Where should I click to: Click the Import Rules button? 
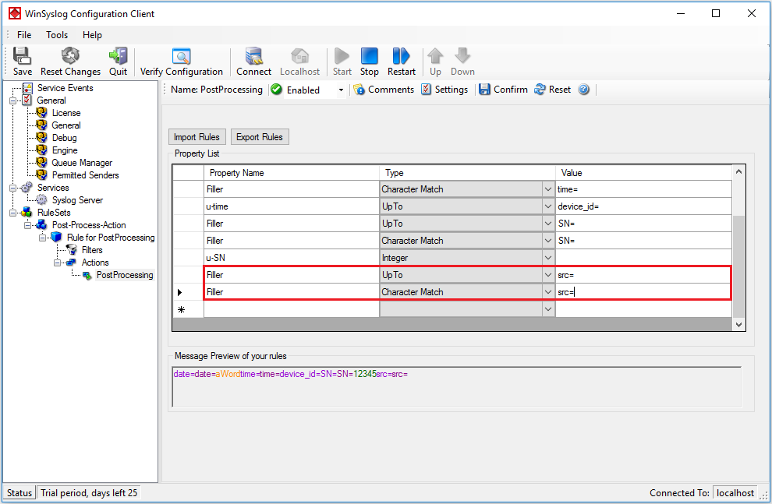pyautogui.click(x=197, y=137)
